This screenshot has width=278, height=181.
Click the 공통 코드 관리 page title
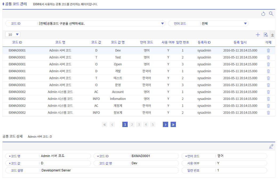16,4
